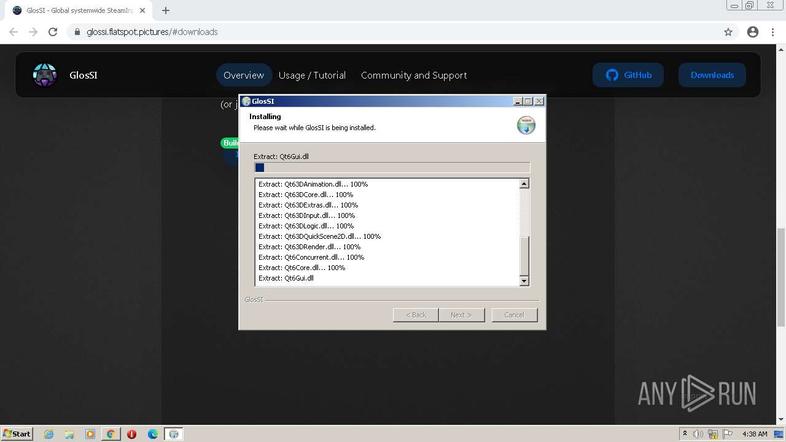This screenshot has width=786, height=442.
Task: Open Microsoft Edge from taskbar
Action: 153,434
